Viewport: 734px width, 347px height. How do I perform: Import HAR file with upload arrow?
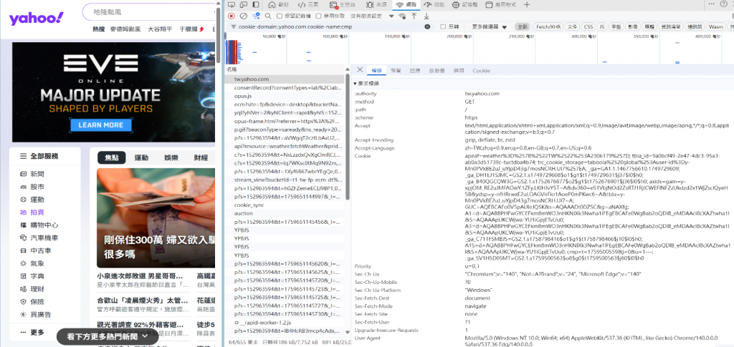414,16
